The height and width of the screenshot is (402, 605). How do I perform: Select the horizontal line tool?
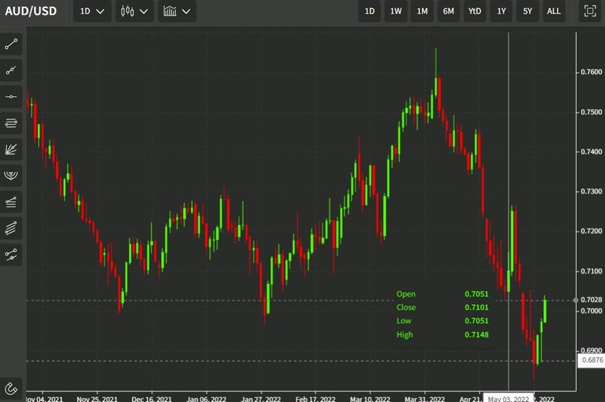click(x=11, y=96)
